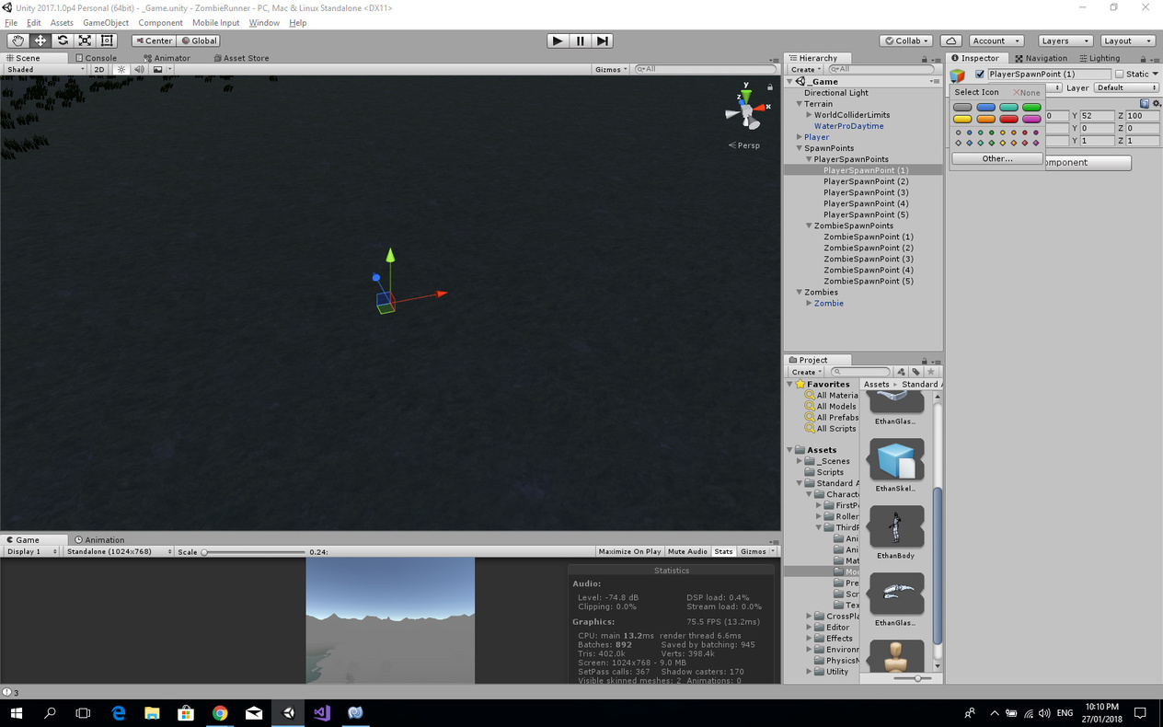Select the Scale tool in the toolbar
1163x727 pixels.
click(x=85, y=40)
